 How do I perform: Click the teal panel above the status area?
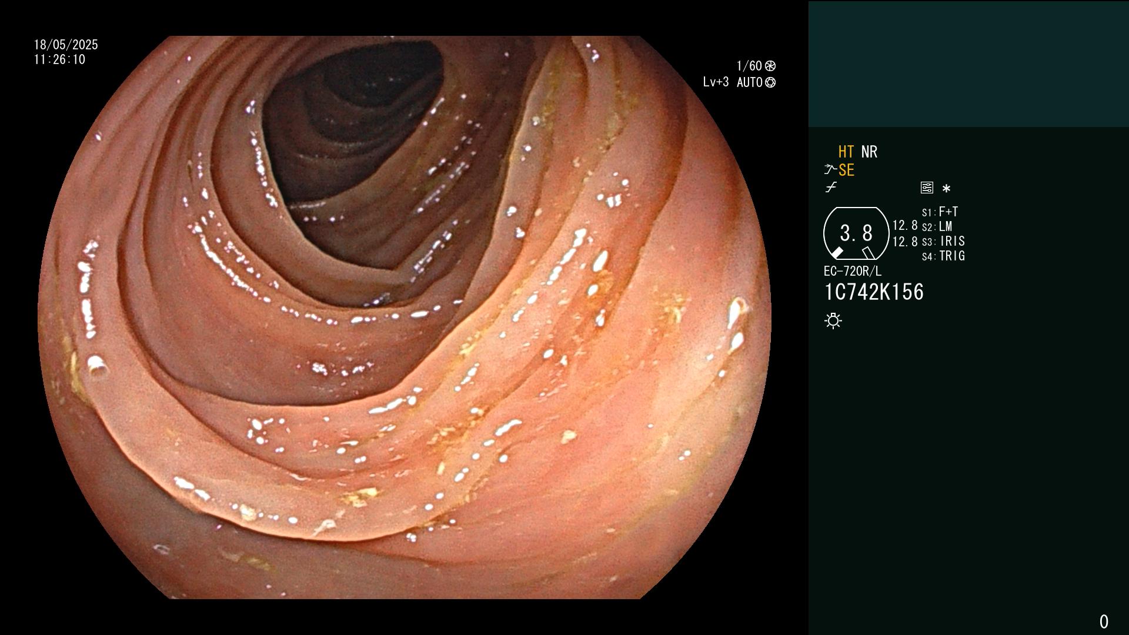(968, 63)
